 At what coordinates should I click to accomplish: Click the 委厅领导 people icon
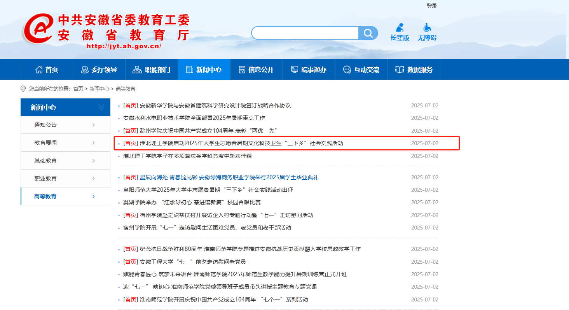pyautogui.click(x=84, y=70)
